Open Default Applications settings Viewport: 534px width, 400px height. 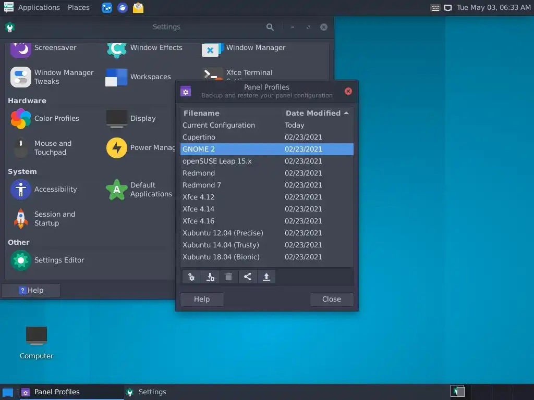pos(139,189)
